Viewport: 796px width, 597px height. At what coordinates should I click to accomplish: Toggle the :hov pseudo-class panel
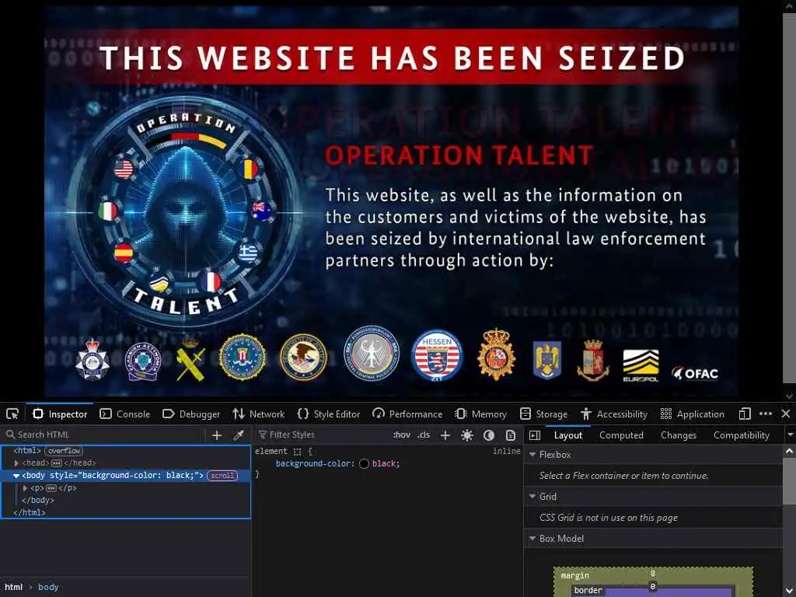coord(402,435)
